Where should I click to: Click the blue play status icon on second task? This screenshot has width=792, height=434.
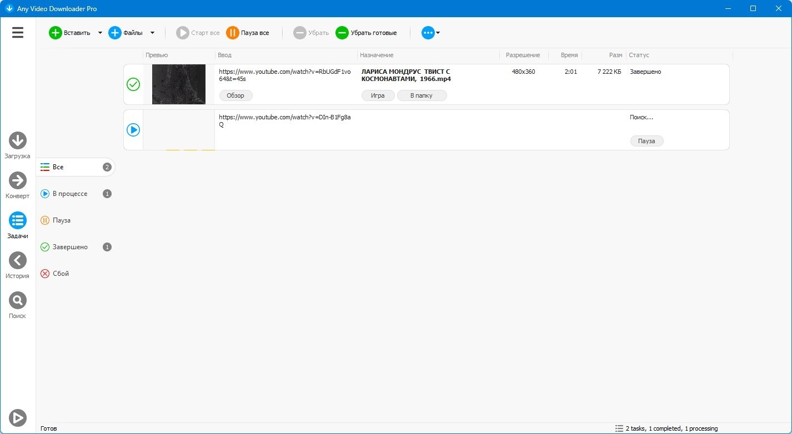tap(133, 130)
